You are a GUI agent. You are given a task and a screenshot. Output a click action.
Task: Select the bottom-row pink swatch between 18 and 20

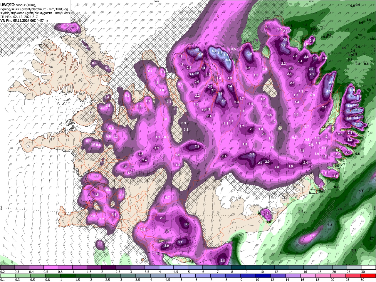(323, 276)
